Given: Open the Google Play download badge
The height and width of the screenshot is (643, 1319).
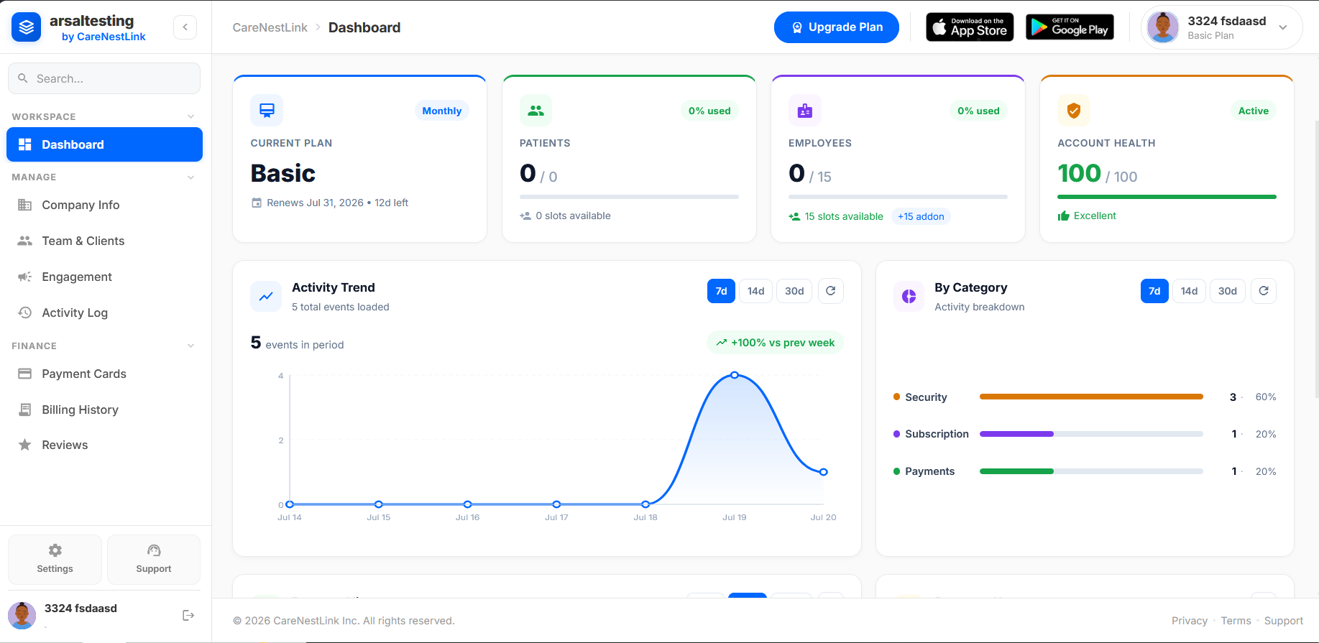Looking at the screenshot, I should point(1070,27).
